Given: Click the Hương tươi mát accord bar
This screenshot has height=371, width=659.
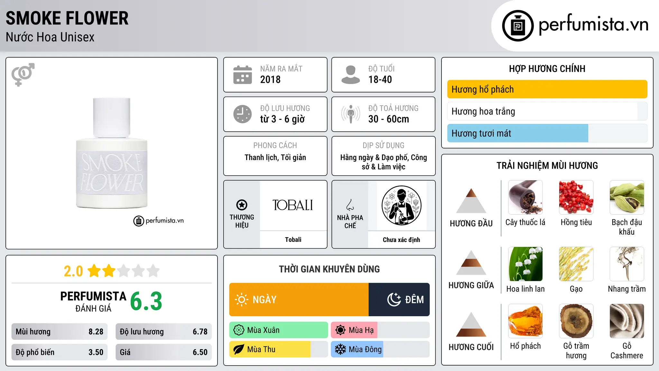Looking at the screenshot, I should pyautogui.click(x=547, y=133).
